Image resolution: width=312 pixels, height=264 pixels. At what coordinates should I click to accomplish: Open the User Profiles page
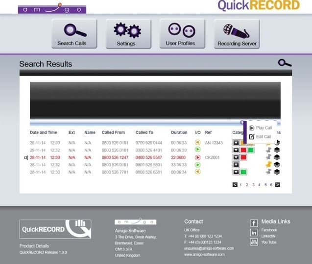click(x=182, y=34)
